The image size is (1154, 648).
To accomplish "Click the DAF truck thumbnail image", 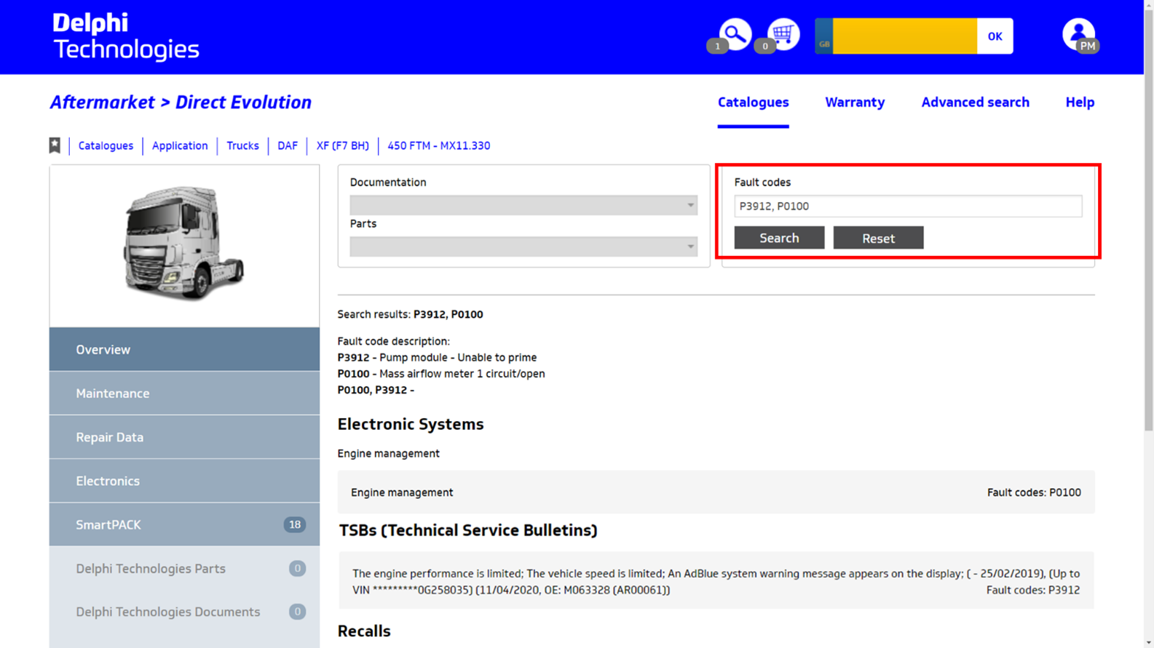I will coord(184,243).
